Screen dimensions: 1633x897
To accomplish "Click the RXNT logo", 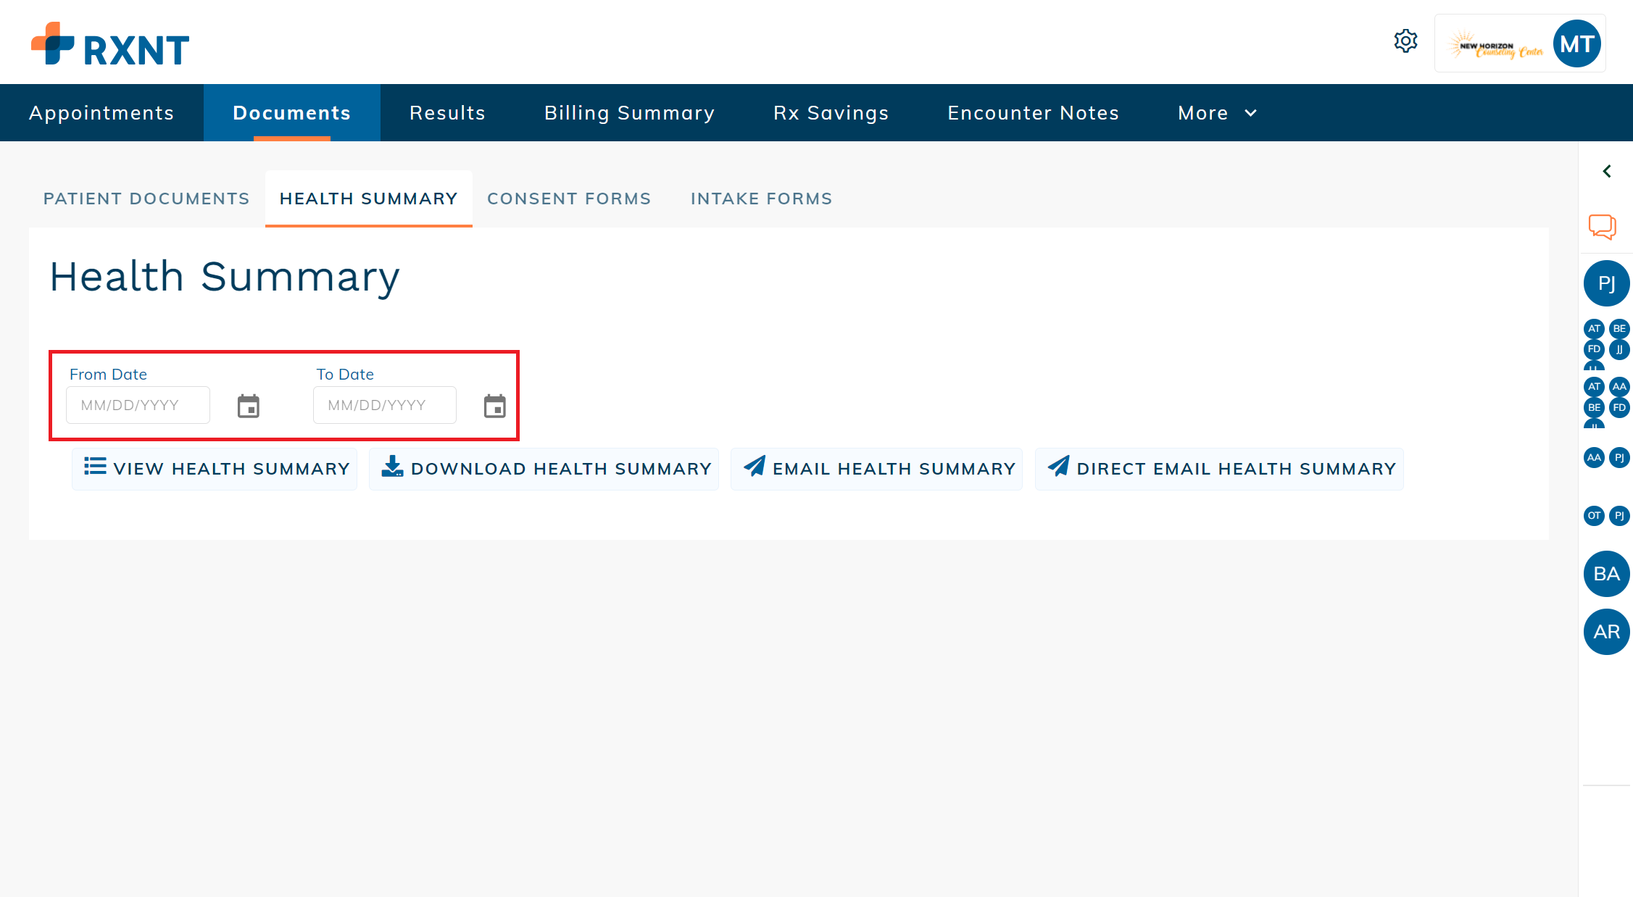I will [x=110, y=45].
